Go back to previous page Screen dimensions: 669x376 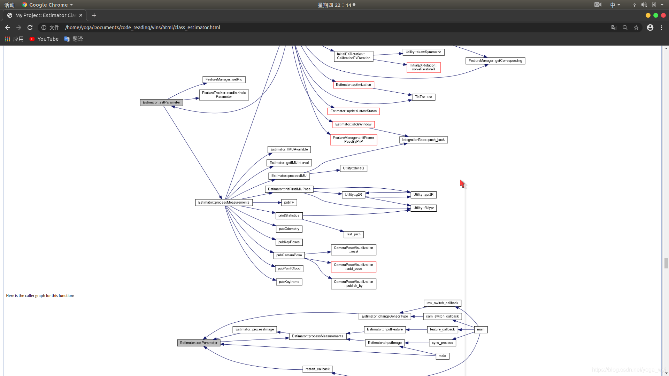[8, 28]
